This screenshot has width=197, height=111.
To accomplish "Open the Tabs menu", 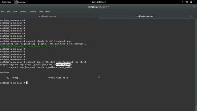I will click(x=41, y=12).
